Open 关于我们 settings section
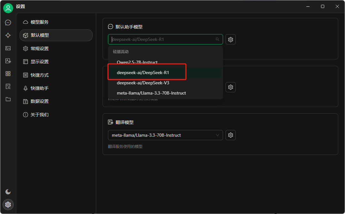The image size is (345, 214). (x=56, y=115)
